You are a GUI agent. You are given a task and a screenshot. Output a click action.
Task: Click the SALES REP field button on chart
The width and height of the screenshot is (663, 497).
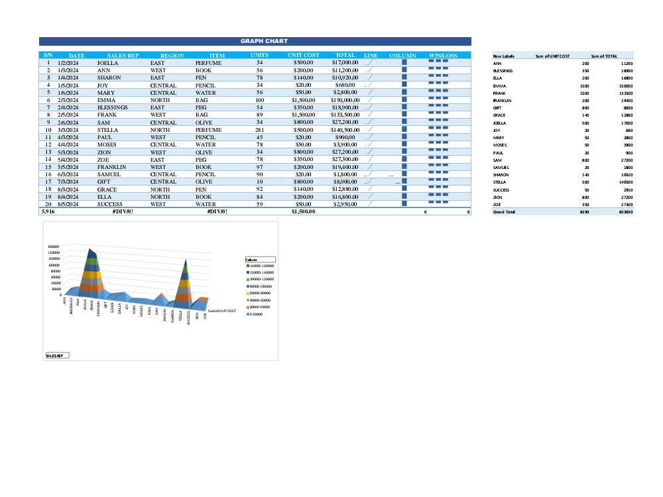click(x=57, y=355)
